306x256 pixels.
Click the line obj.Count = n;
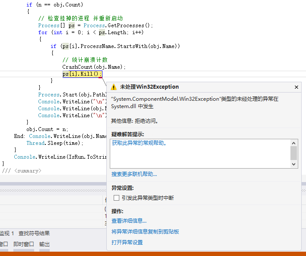[47, 129]
